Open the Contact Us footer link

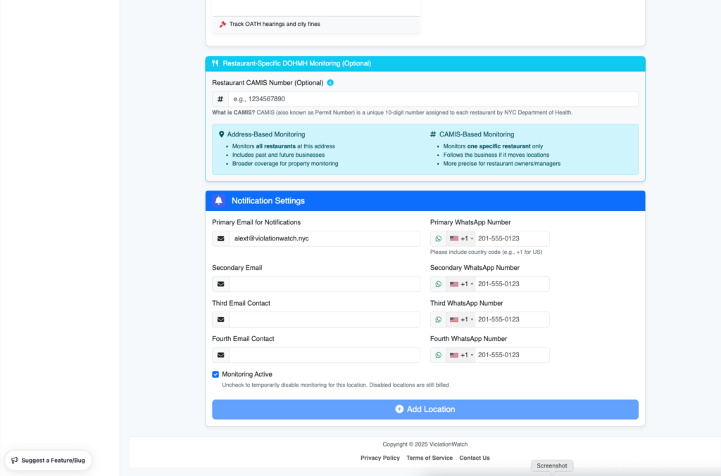[475, 458]
